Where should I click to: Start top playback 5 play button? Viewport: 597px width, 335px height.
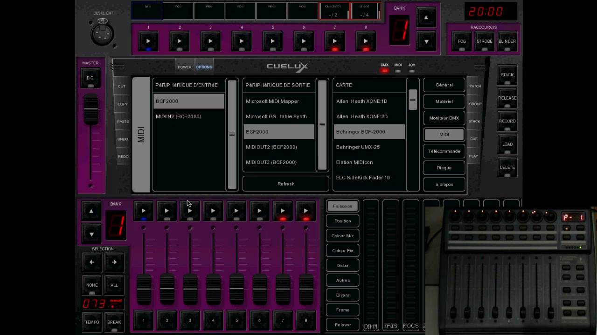273,41
